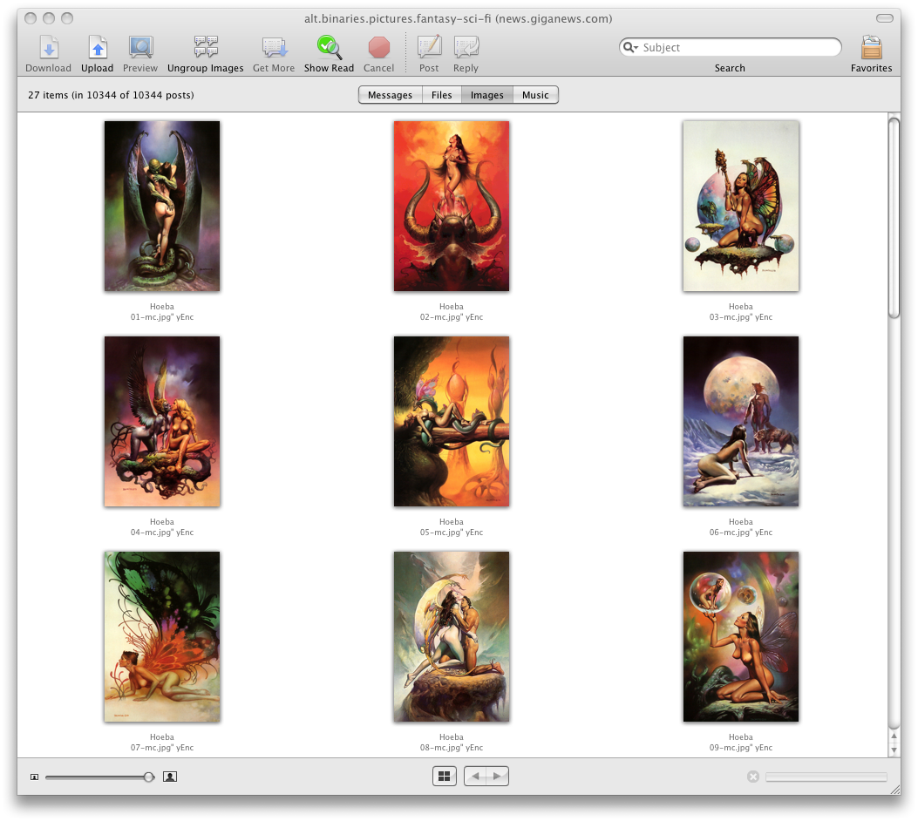Screen dimensions: 918x821
Task: Select thumbnail 05-mc.jpg
Action: click(452, 421)
